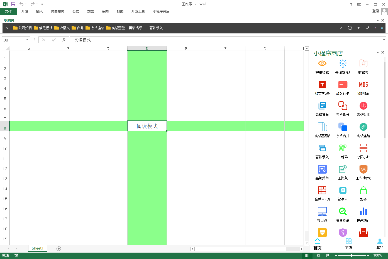Image resolution: width=388 pixels, height=259 pixels.
Task: Open the AI银行卡 recognition app
Action: point(343,88)
